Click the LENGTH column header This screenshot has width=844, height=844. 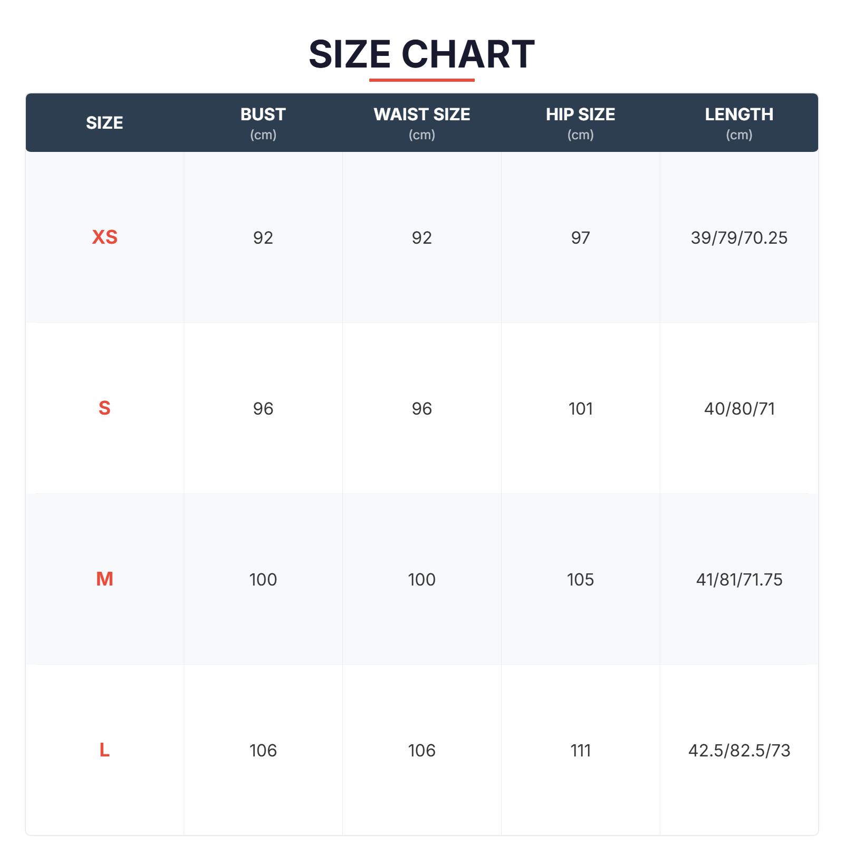738,114
